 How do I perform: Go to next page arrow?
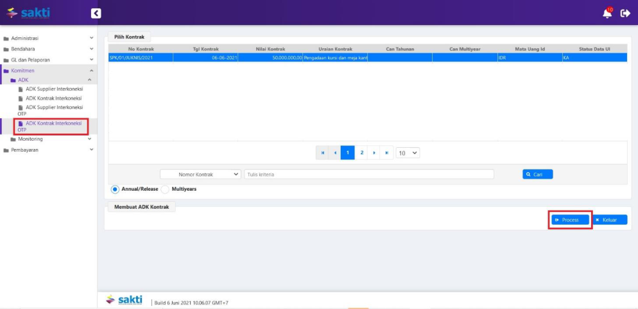coord(374,153)
